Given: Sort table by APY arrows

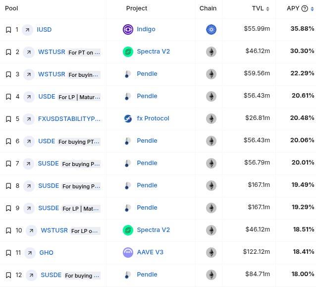Looking at the screenshot, I should click(x=312, y=9).
